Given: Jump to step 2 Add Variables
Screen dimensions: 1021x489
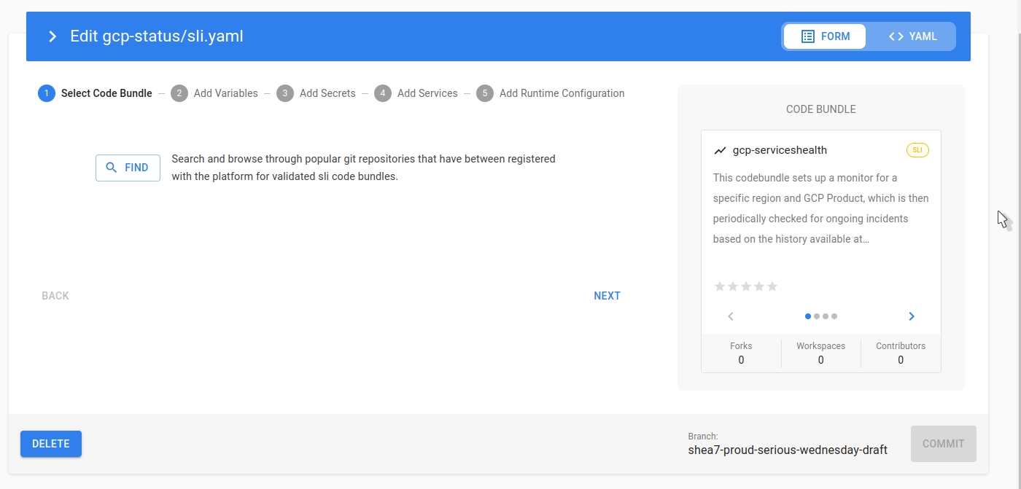Looking at the screenshot, I should tap(214, 93).
